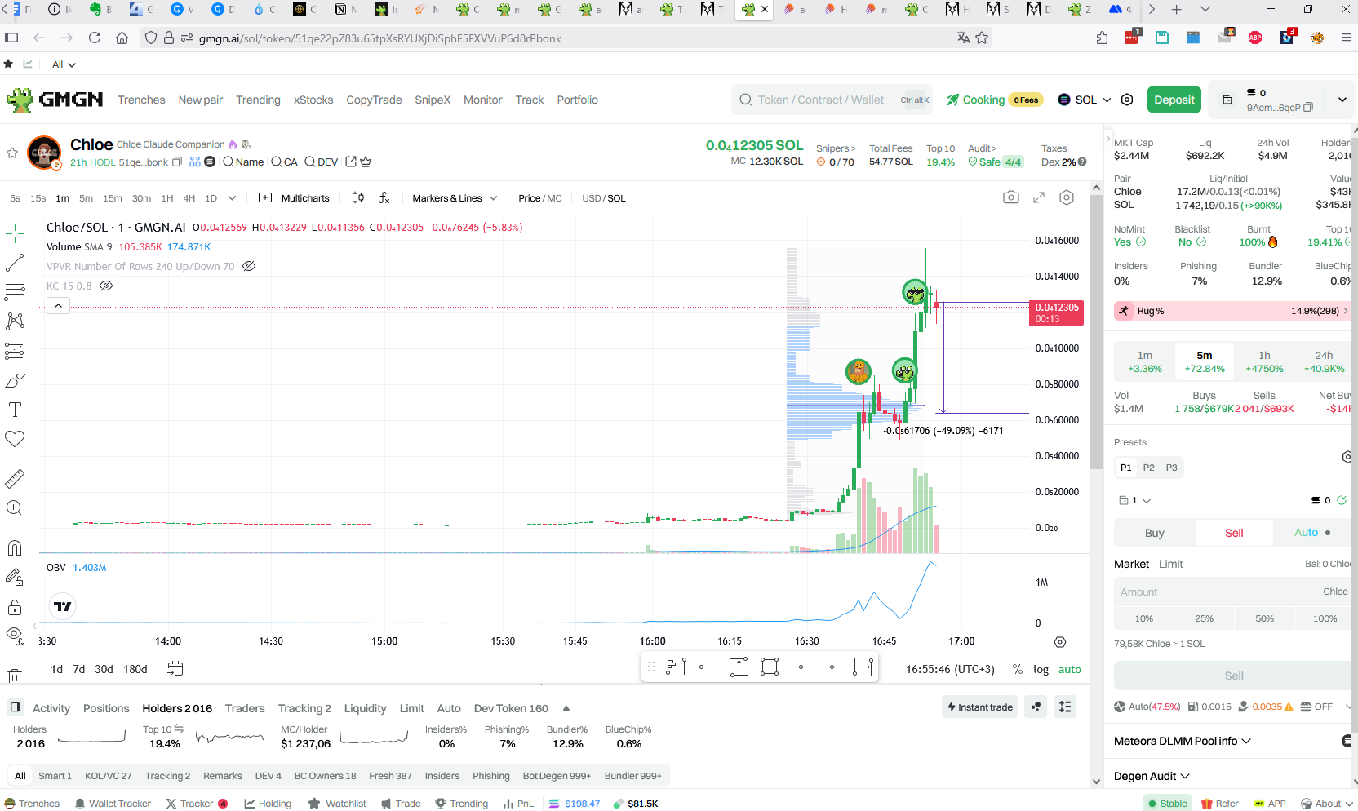Switch Price / MC display

click(x=539, y=198)
